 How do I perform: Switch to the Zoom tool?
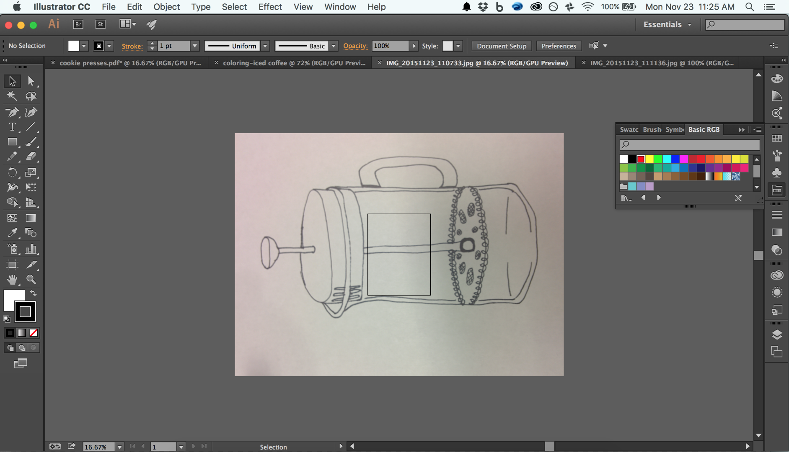coord(31,279)
